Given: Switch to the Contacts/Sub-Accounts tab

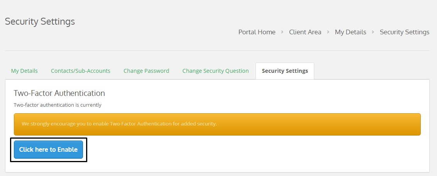Looking at the screenshot, I should [81, 71].
